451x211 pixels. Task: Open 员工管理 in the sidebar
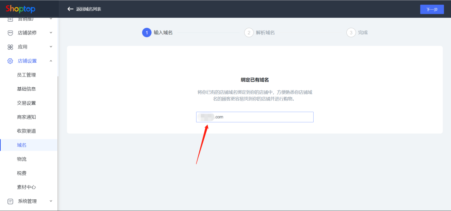(x=26, y=75)
